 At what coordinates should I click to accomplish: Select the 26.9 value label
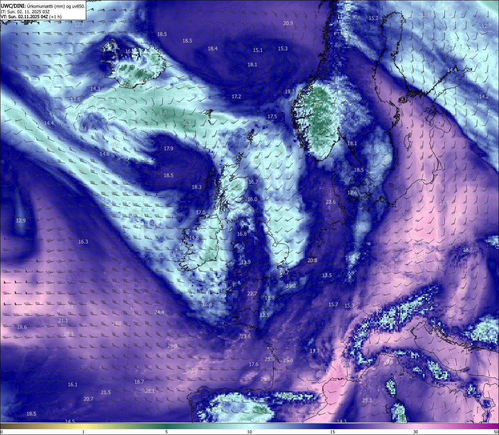[x=172, y=346]
